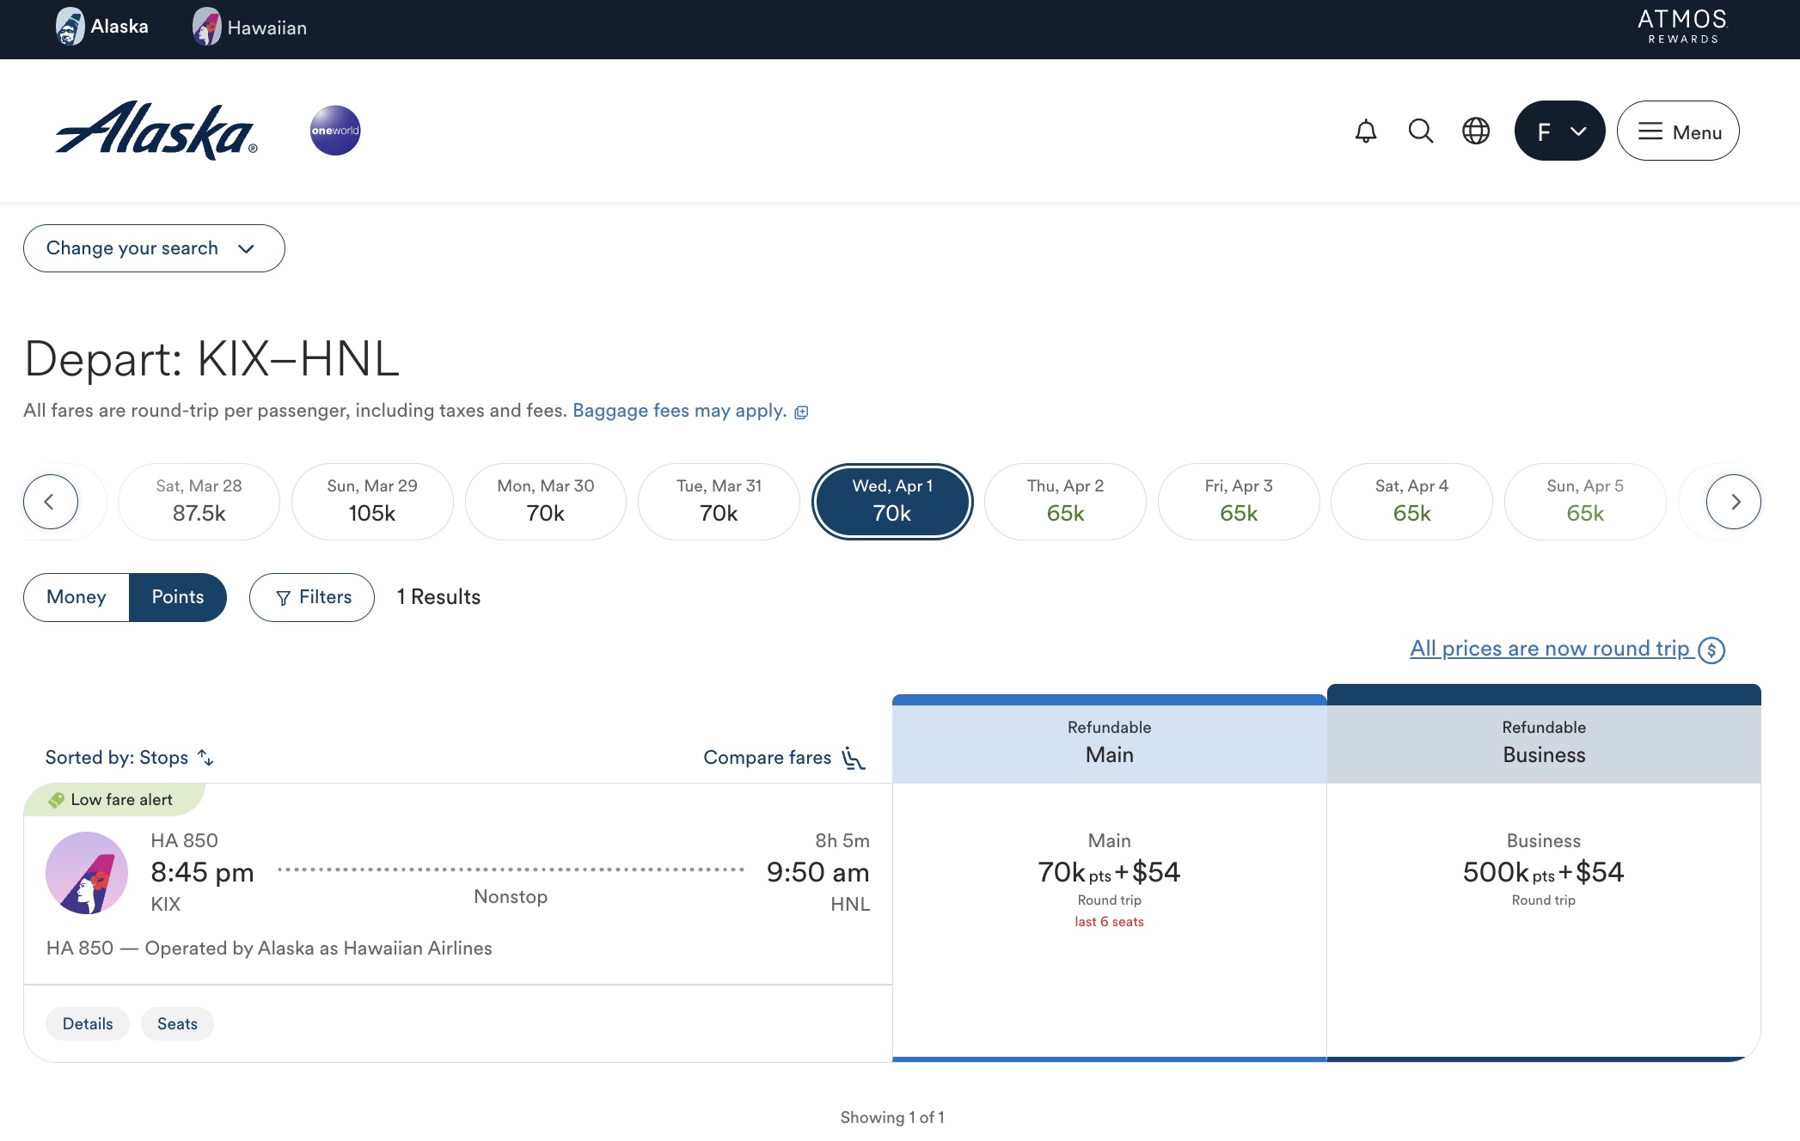Viewport: 1800px width, 1141px height.
Task: Expand Change your search dropdown
Action: pos(154,248)
